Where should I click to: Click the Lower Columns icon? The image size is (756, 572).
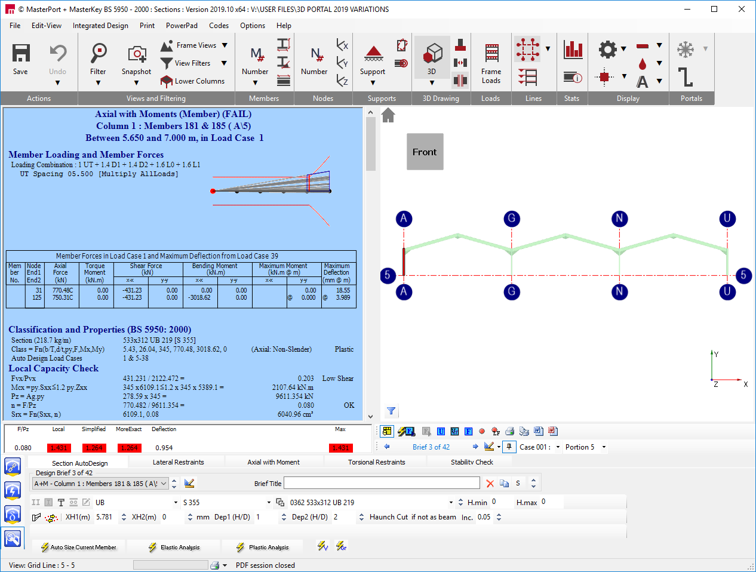tap(167, 81)
